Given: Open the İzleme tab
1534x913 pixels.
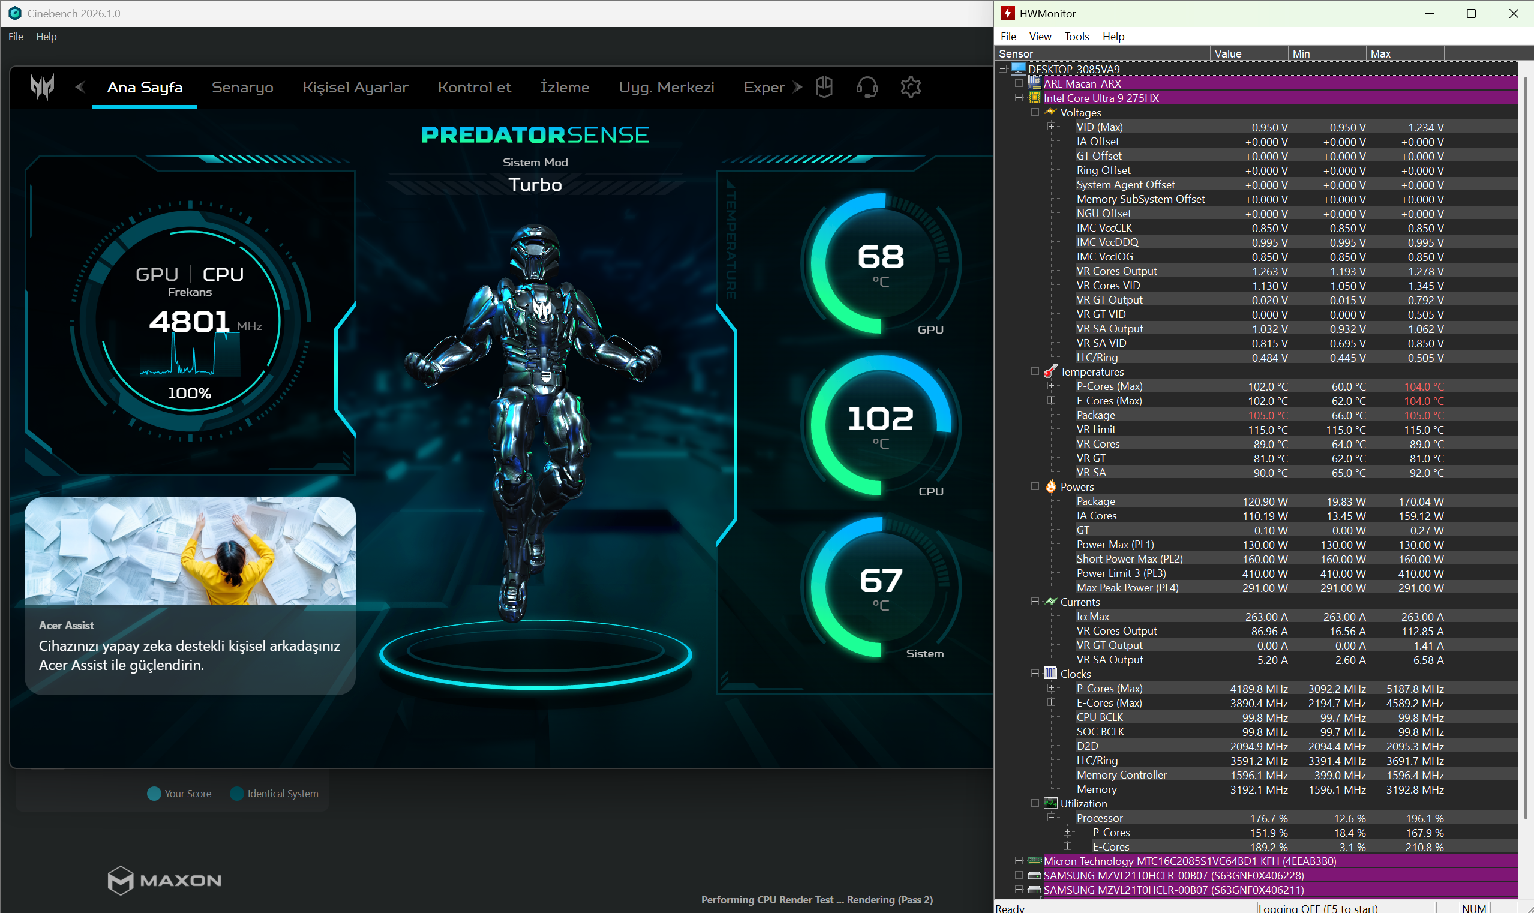Looking at the screenshot, I should coord(565,88).
